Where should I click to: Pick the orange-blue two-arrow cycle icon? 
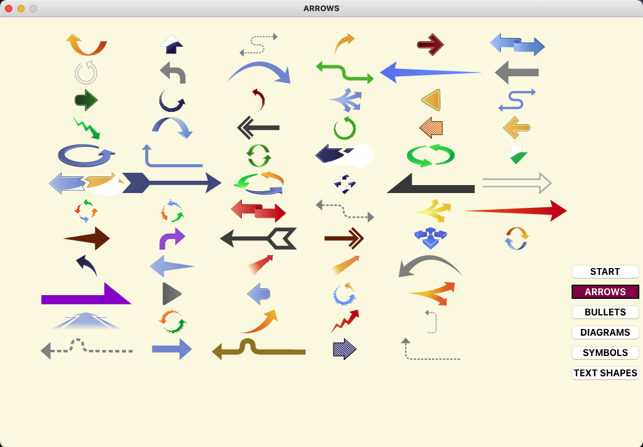[517, 238]
